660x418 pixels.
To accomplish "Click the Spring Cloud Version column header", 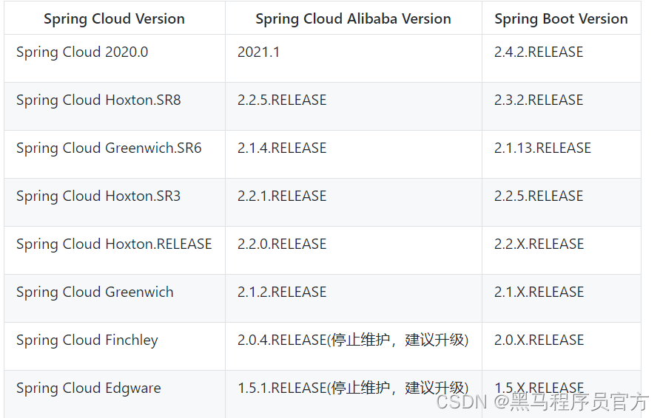I will [x=114, y=19].
